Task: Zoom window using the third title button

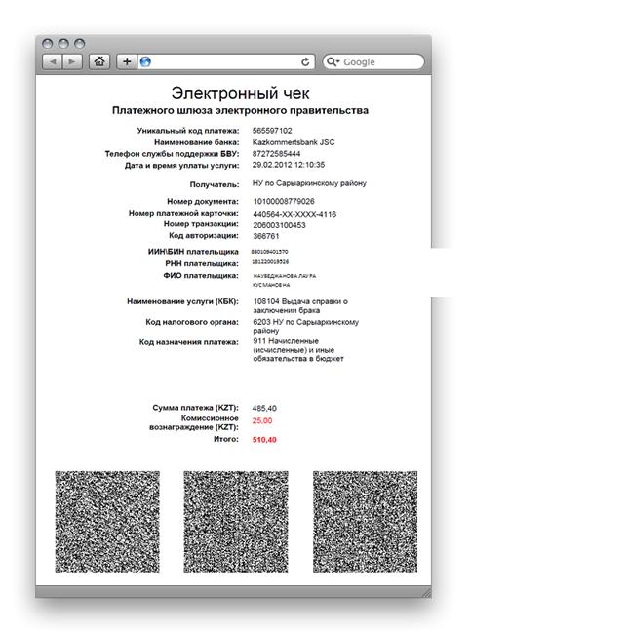Action: (x=80, y=43)
